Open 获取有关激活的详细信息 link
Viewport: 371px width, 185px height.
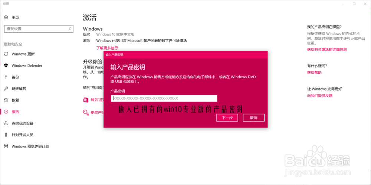(x=327, y=49)
